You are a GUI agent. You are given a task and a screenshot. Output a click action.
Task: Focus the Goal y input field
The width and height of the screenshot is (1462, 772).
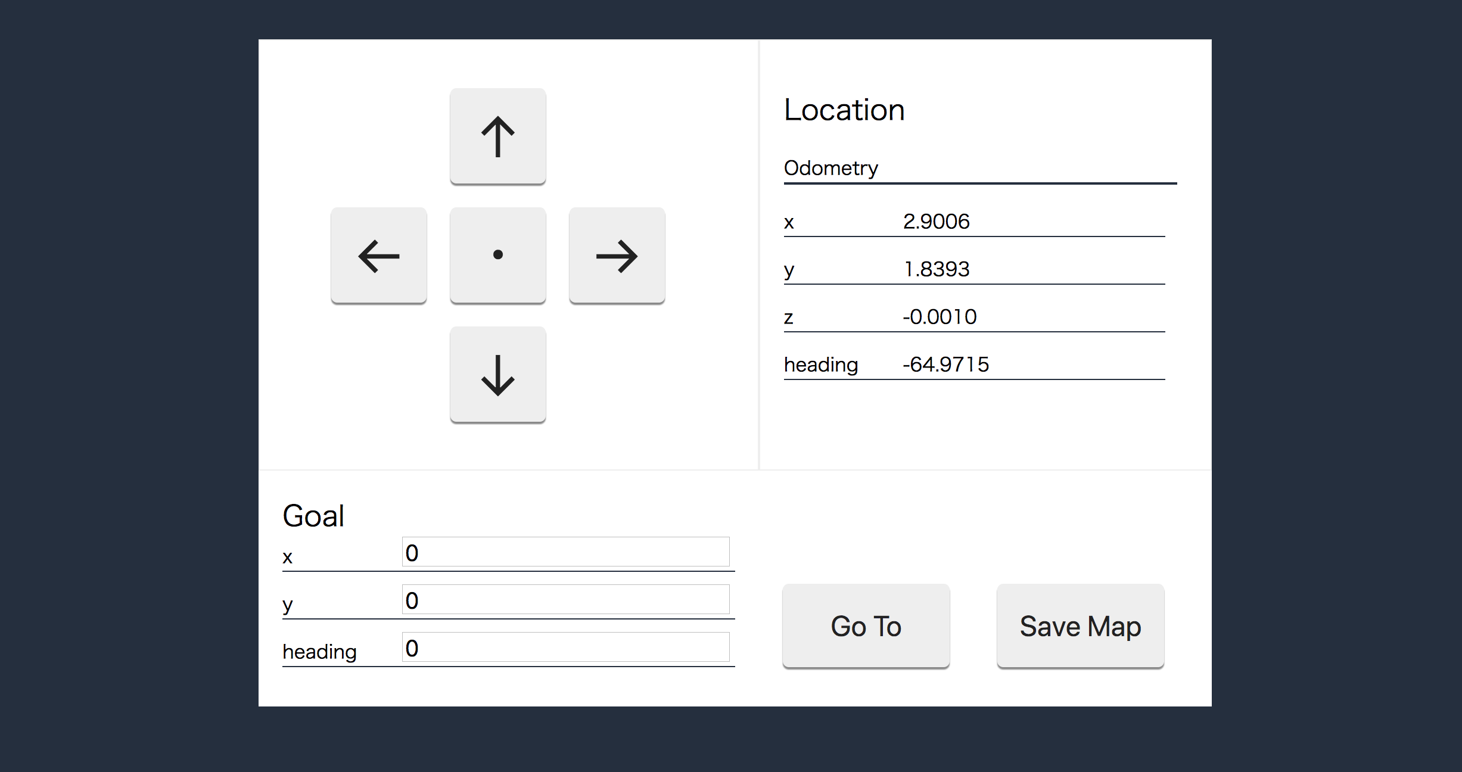(x=566, y=600)
